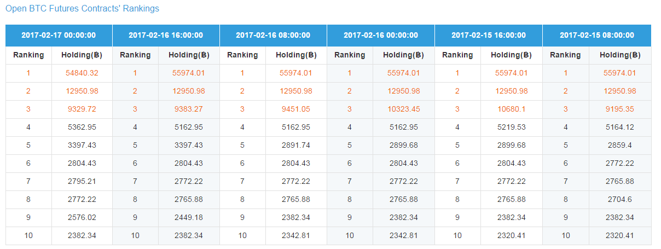Click the Open BTC Futures Contracts' Rankings title

82,9
